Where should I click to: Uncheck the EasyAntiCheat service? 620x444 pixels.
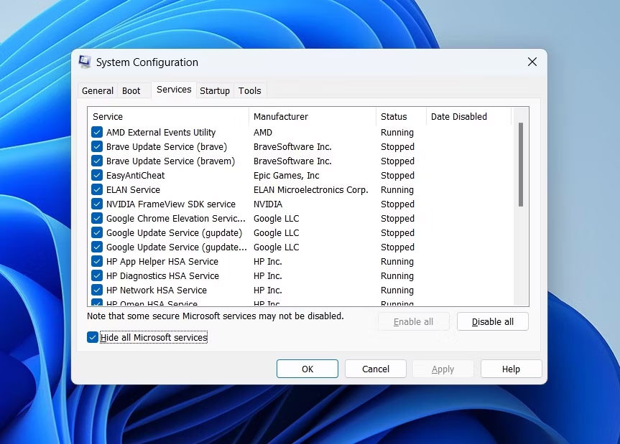pos(96,175)
